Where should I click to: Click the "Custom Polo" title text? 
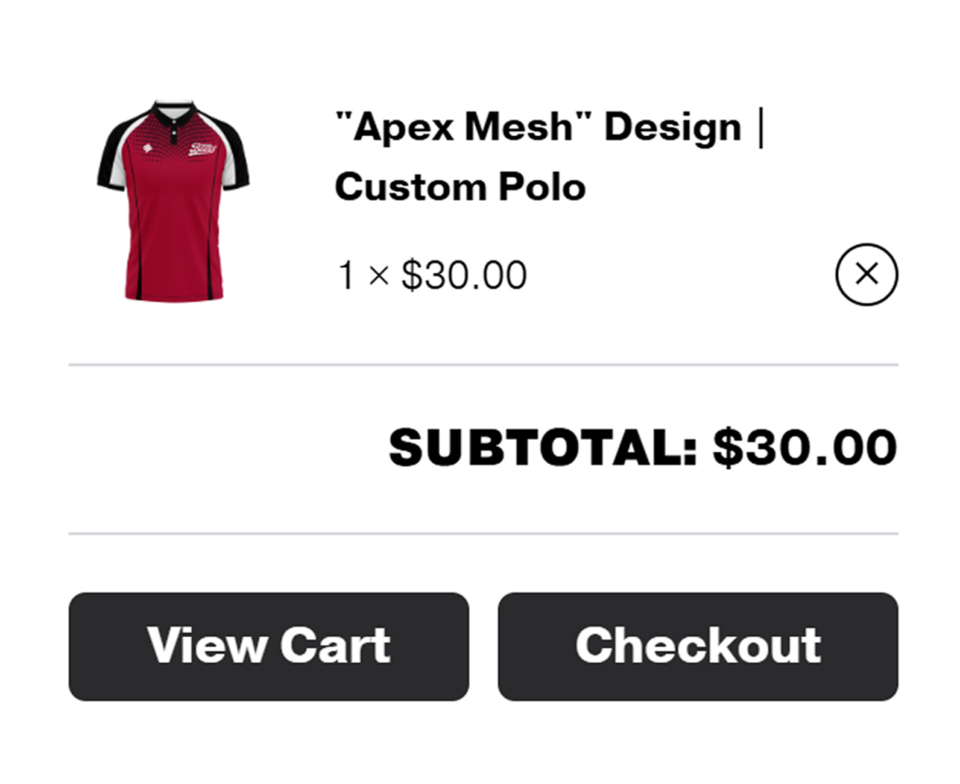[459, 187]
